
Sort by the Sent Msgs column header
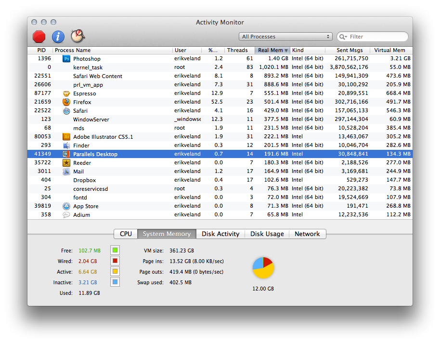(348, 50)
